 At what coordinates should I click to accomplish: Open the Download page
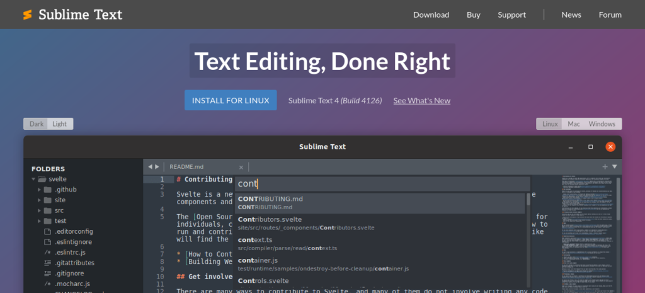[431, 15]
